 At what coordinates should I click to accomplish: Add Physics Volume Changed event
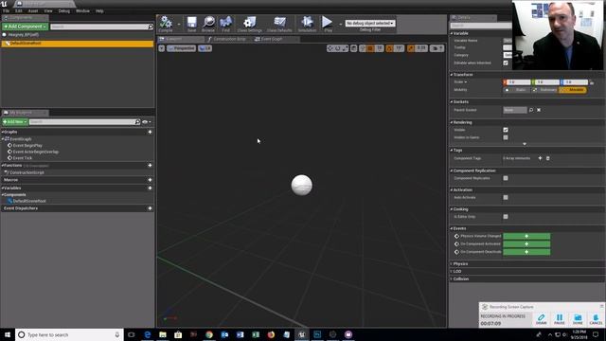(x=526, y=236)
